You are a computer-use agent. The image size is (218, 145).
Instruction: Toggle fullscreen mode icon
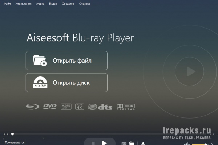(213, 144)
